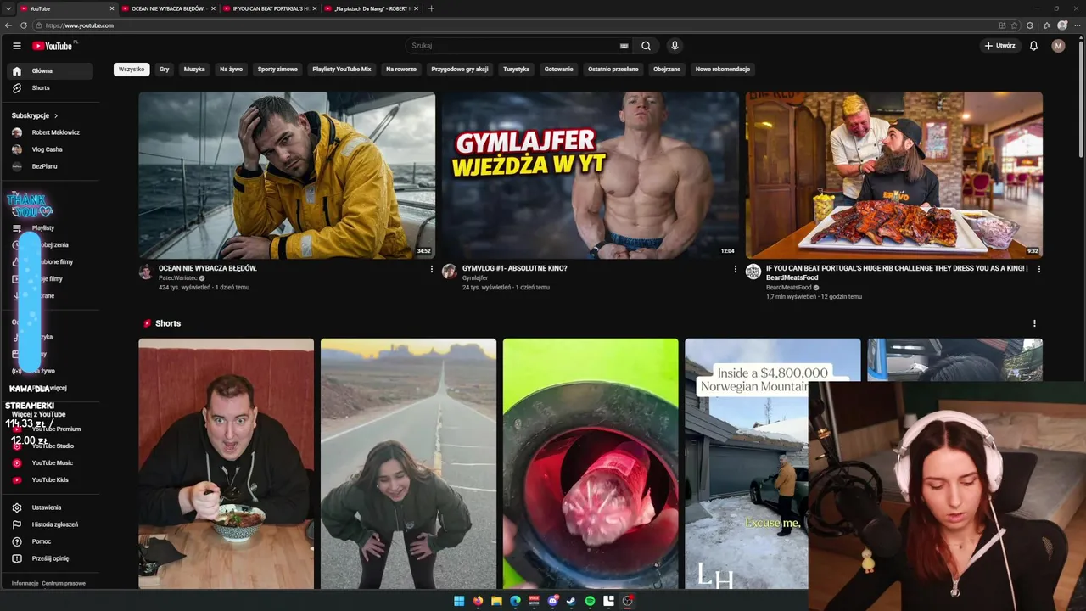Click BeardMeatsFood channel name link
Image resolution: width=1086 pixels, height=611 pixels.
pyautogui.click(x=789, y=288)
